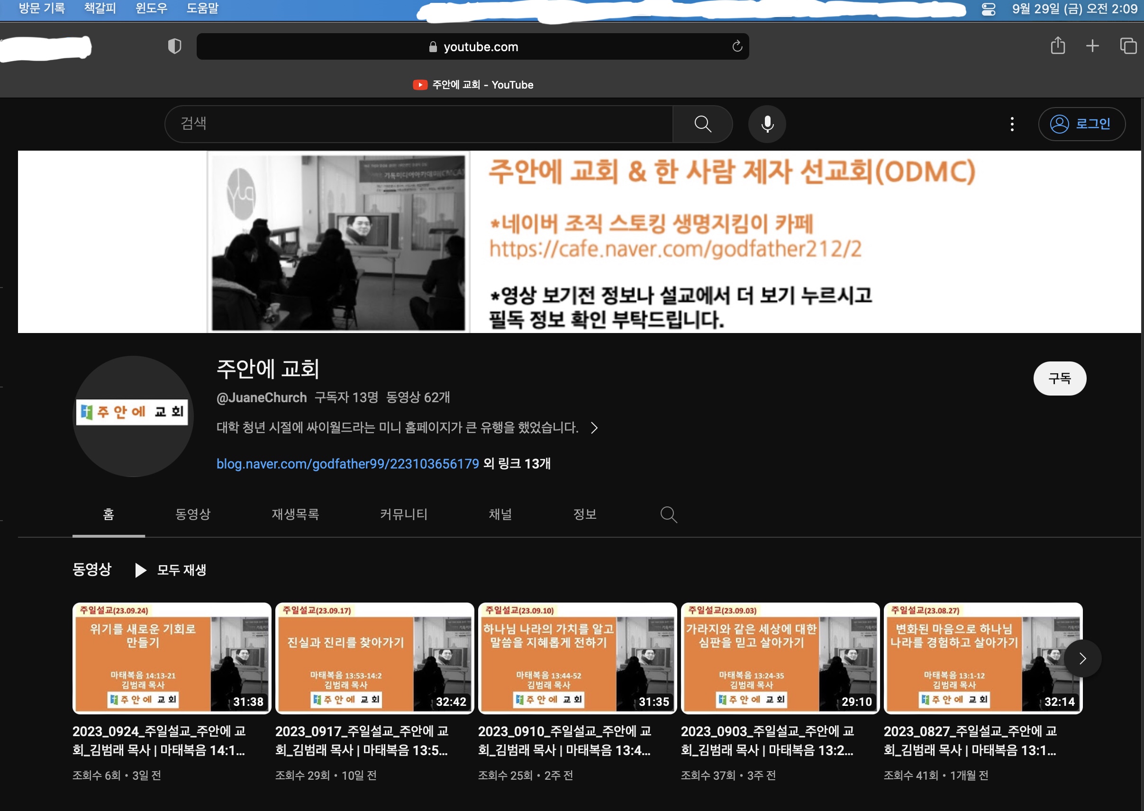
Task: Open the 2023_0924 sermon video thumbnail
Action: (172, 658)
